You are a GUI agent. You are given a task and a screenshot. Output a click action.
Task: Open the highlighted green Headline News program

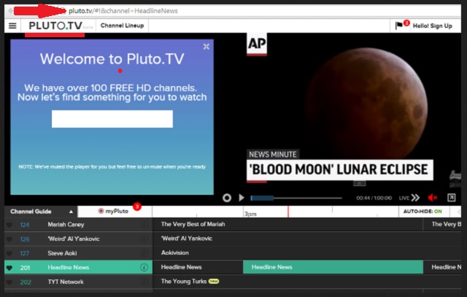pyautogui.click(x=333, y=267)
